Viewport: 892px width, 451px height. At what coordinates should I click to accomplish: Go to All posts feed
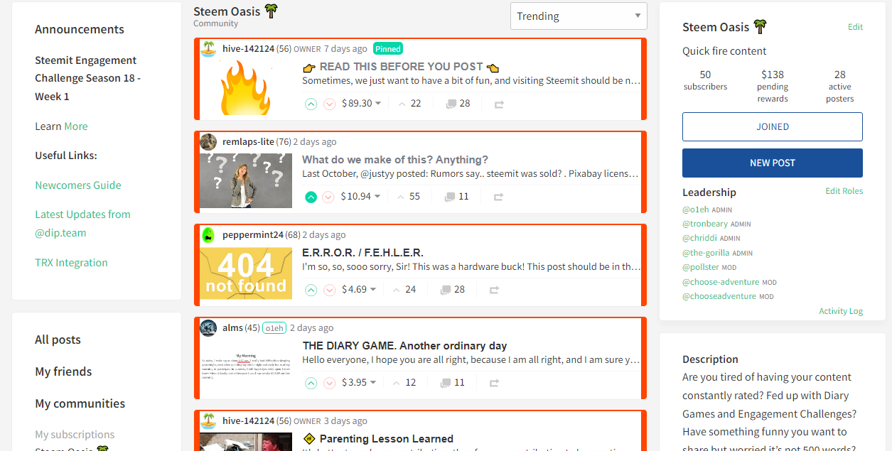point(58,339)
